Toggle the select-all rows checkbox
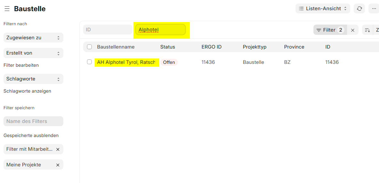The width and height of the screenshot is (379, 183). (x=90, y=47)
